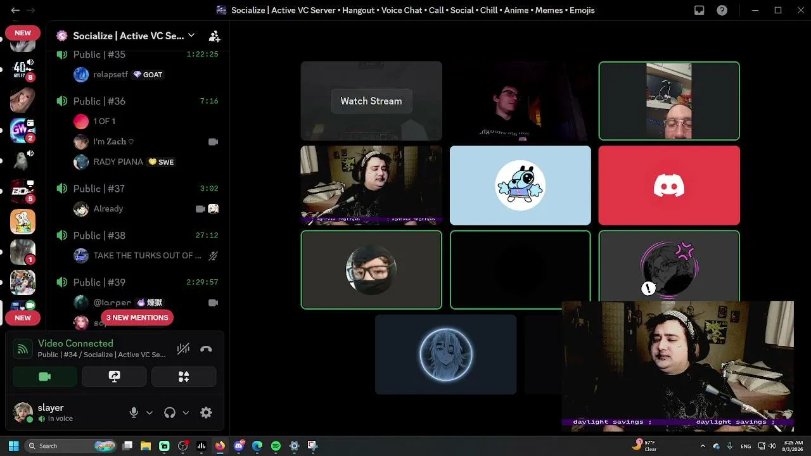Select user TAKE THE TURKS OUT OF

[146, 256]
